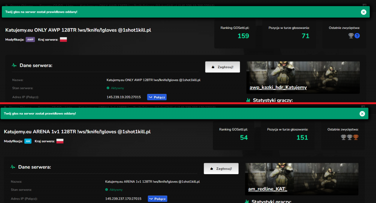Open the awp_kazki_hdr_Katujemy map link
Viewport: 376px width, 203px height.
coord(278,87)
